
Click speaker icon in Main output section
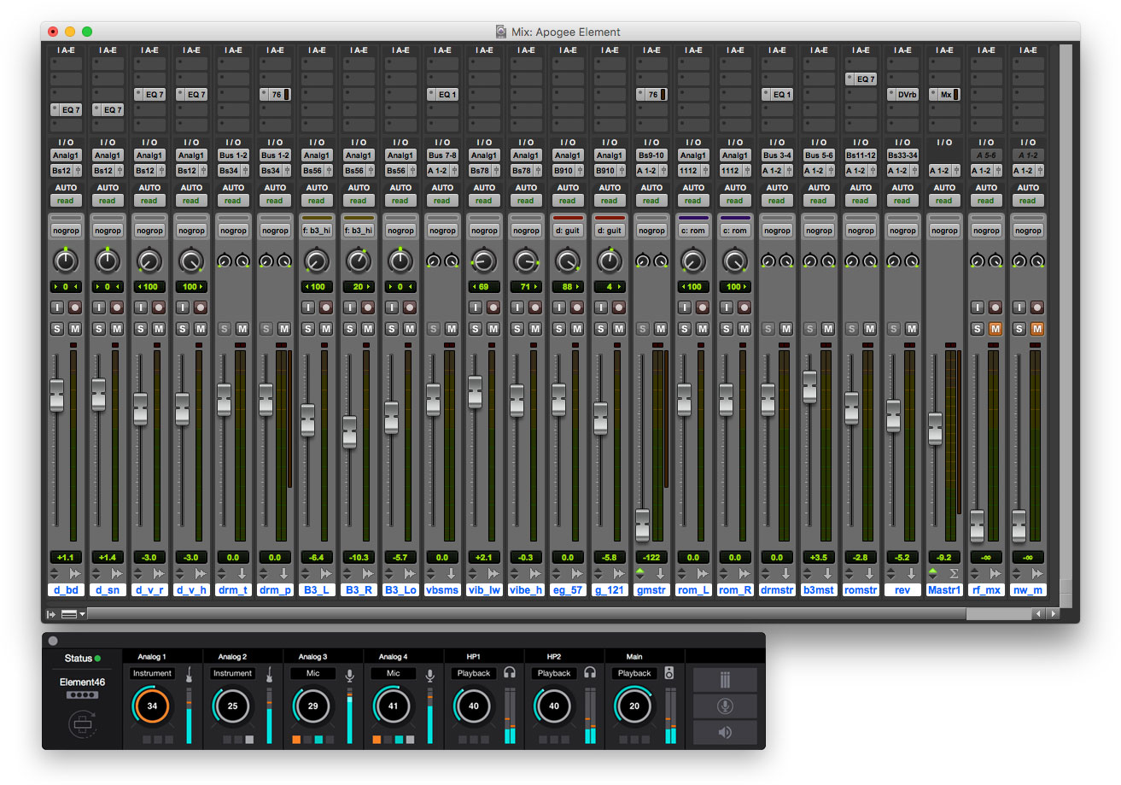(x=669, y=673)
